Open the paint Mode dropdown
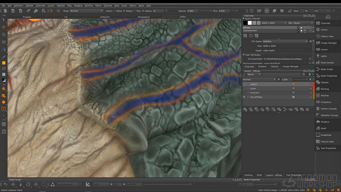Viewport: 341px width, 192px height. [87, 11]
